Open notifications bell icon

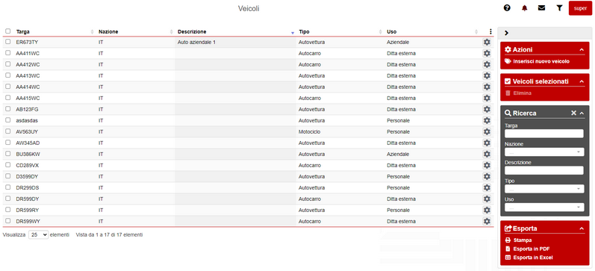[524, 8]
